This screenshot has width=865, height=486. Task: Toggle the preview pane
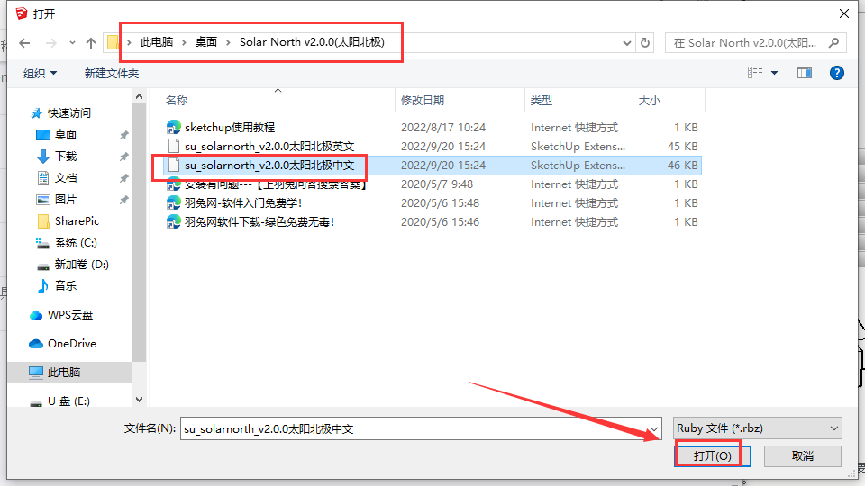coord(805,73)
